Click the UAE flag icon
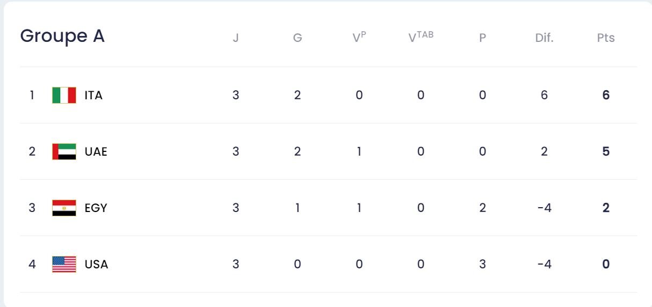652x307 pixels. click(64, 152)
